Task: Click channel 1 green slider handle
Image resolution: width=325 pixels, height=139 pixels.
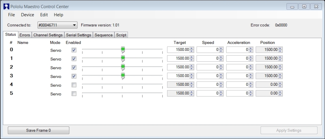Action: [x=123, y=59]
